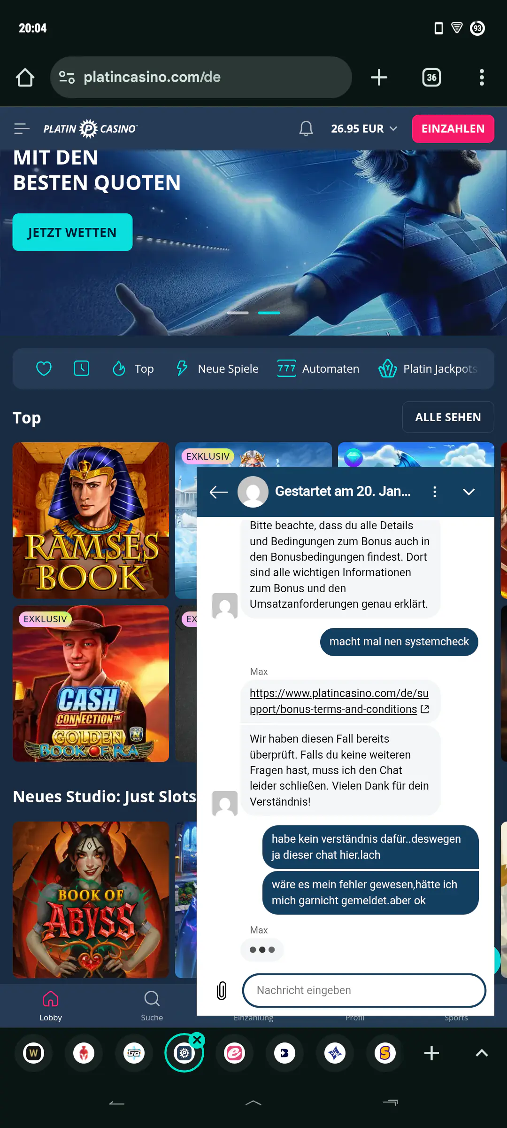Open the pink e shortcut in dock
Image resolution: width=507 pixels, height=1128 pixels.
(235, 1053)
